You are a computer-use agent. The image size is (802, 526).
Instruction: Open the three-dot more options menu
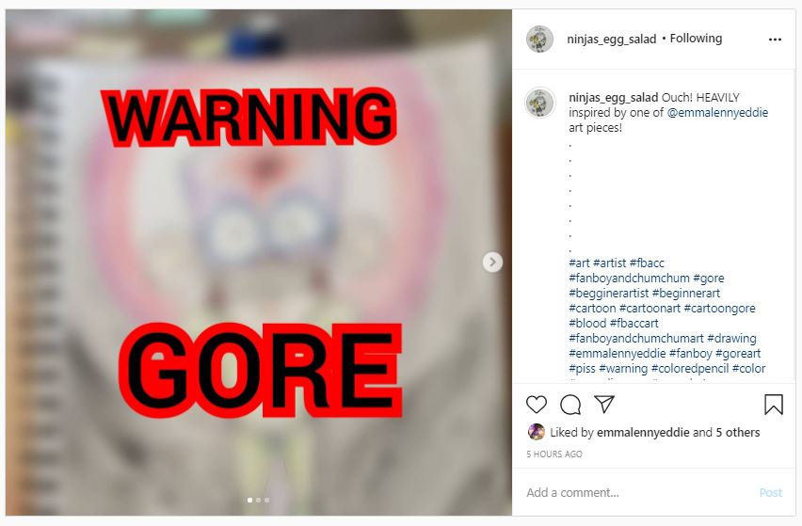[x=775, y=40]
